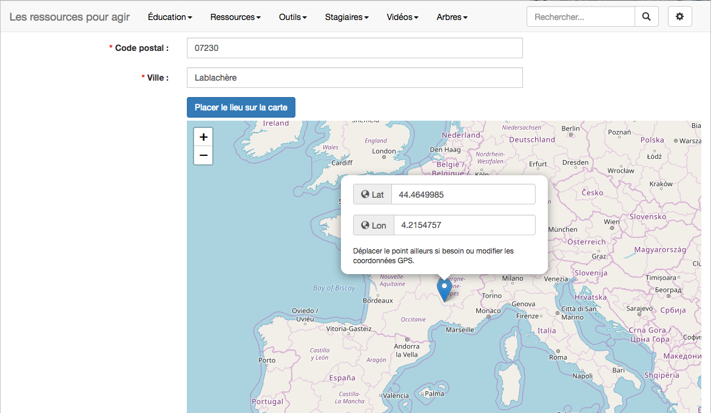Click the Wien label on the map
The height and width of the screenshot is (413, 711).
pyautogui.click(x=612, y=222)
